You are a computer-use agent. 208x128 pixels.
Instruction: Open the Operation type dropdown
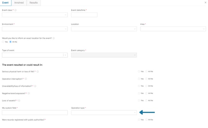(x=104, y=112)
